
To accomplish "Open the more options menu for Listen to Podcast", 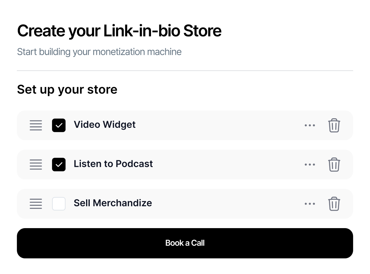I will pos(310,165).
